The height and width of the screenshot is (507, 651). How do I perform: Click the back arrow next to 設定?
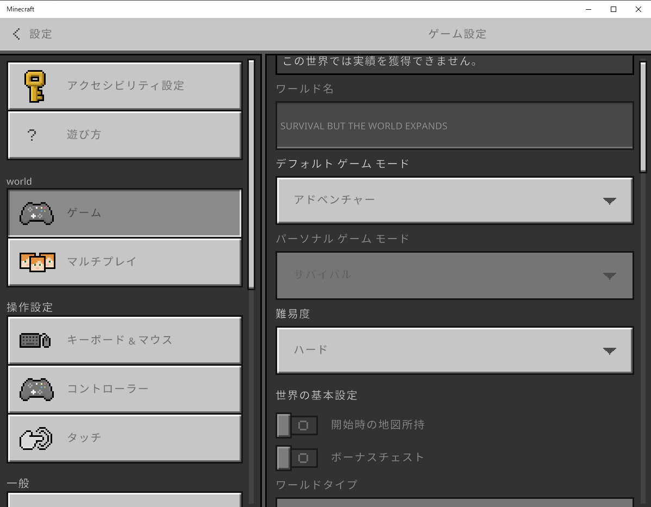click(x=17, y=34)
